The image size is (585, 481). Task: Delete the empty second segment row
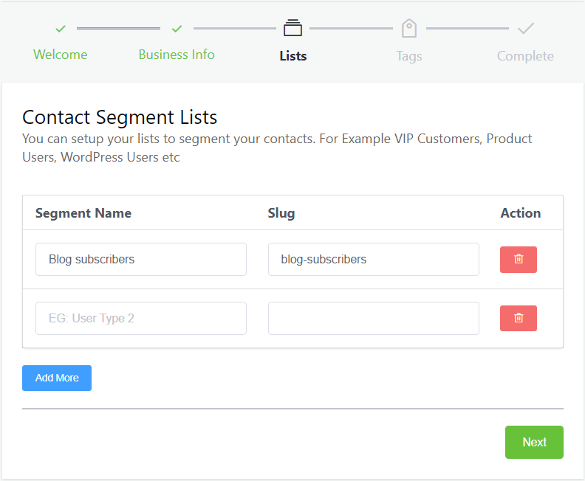point(519,318)
